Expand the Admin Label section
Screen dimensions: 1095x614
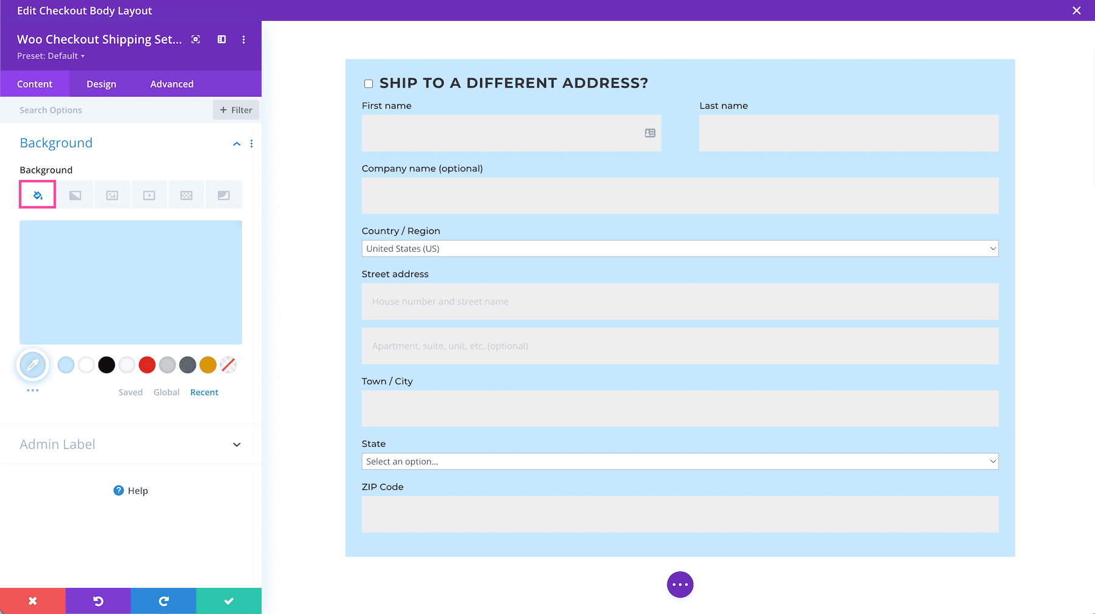[237, 444]
